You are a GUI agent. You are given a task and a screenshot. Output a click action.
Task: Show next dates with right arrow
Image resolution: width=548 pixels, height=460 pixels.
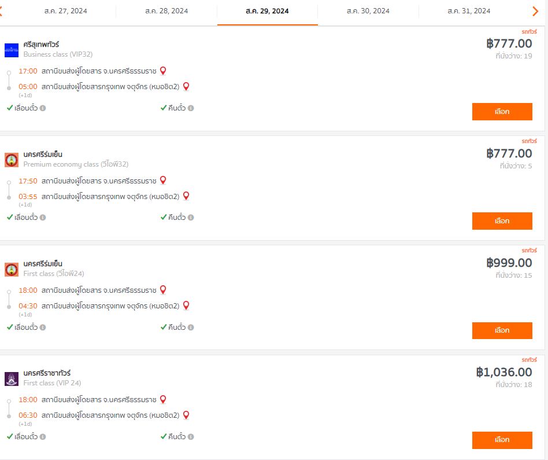coord(535,11)
